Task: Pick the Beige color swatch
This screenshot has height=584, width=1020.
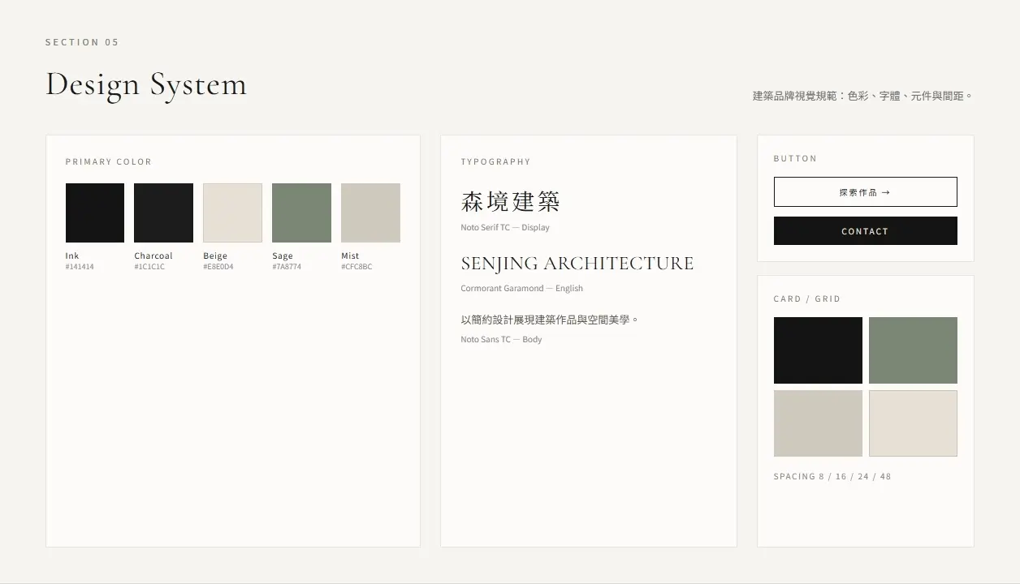Action: [x=232, y=213]
